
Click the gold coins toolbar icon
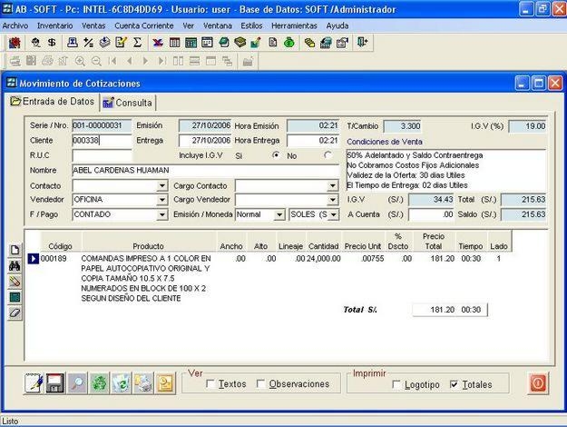(309, 43)
